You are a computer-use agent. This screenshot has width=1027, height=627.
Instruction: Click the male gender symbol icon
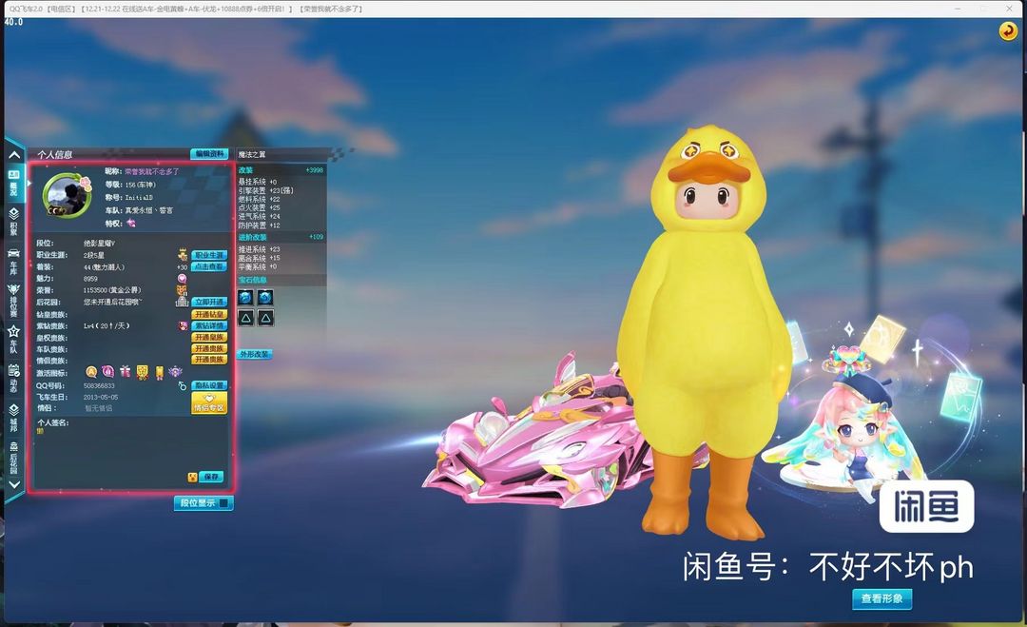pyautogui.click(x=182, y=386)
